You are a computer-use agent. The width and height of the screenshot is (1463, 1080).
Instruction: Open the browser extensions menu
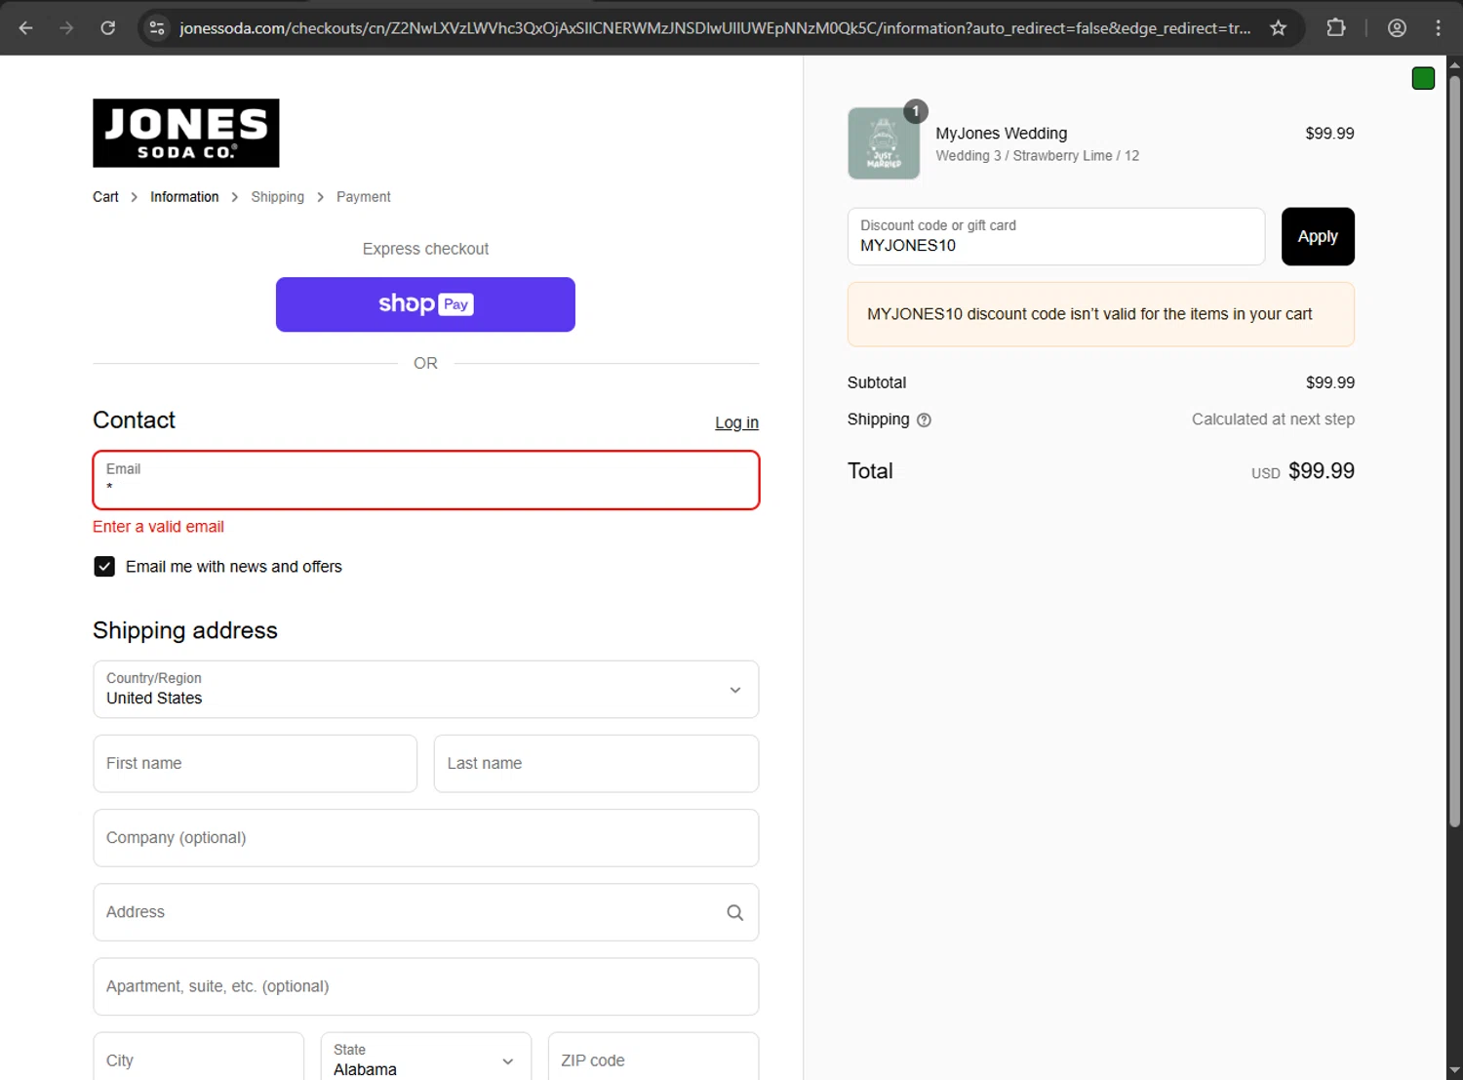click(1336, 28)
